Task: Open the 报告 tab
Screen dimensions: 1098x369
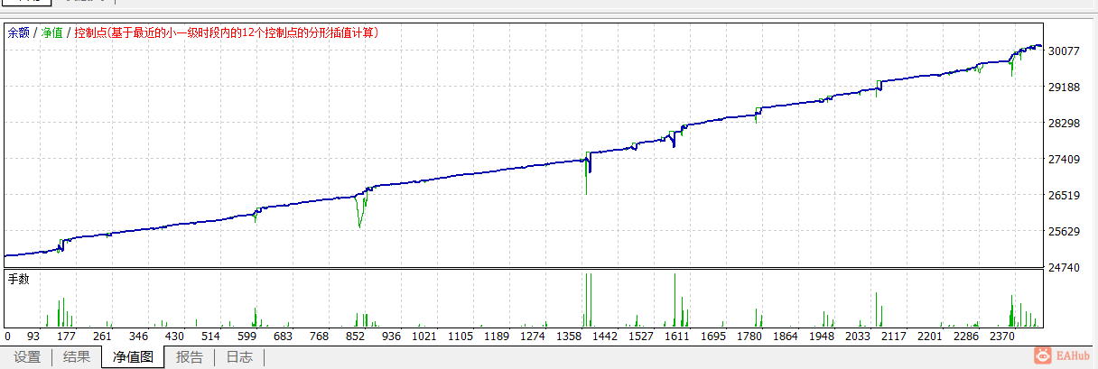Action: pos(189,357)
